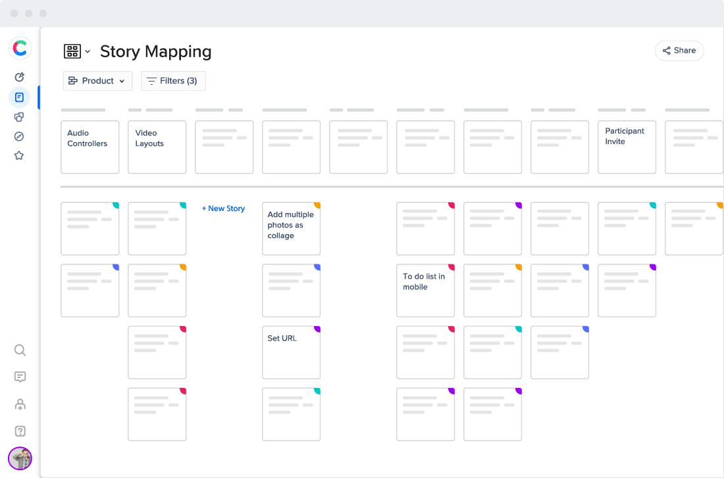Open the chat message icon in sidebar

click(x=20, y=377)
